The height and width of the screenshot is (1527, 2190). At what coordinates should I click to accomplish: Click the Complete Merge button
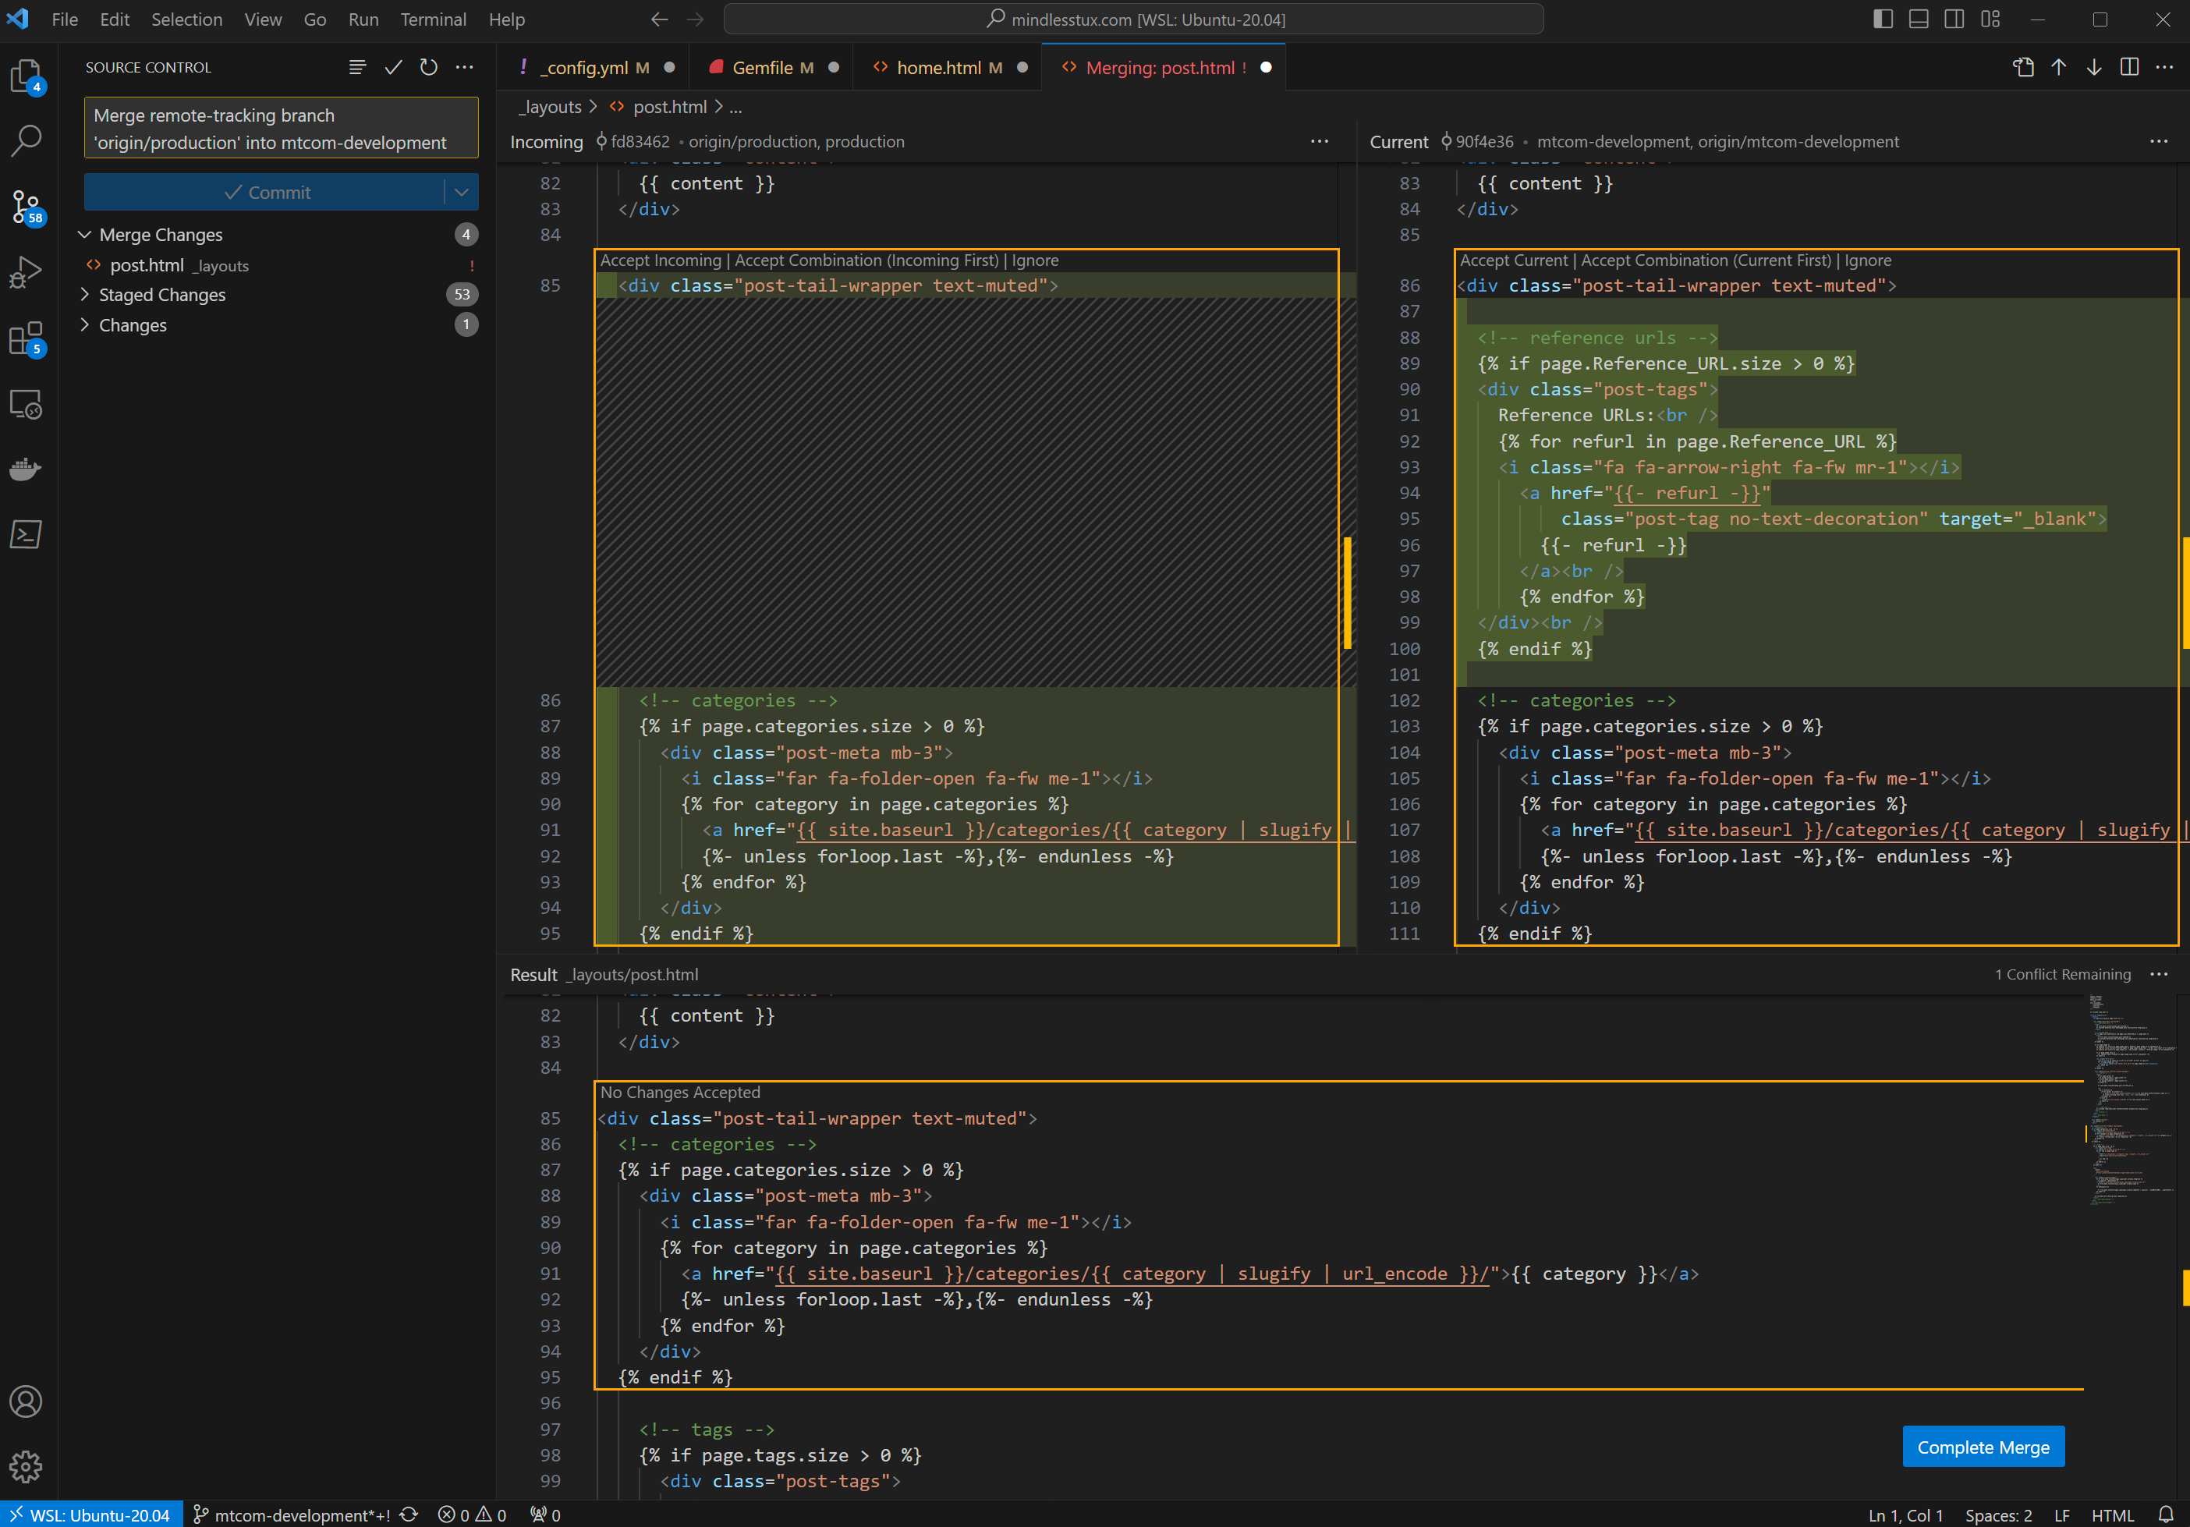tap(1983, 1447)
